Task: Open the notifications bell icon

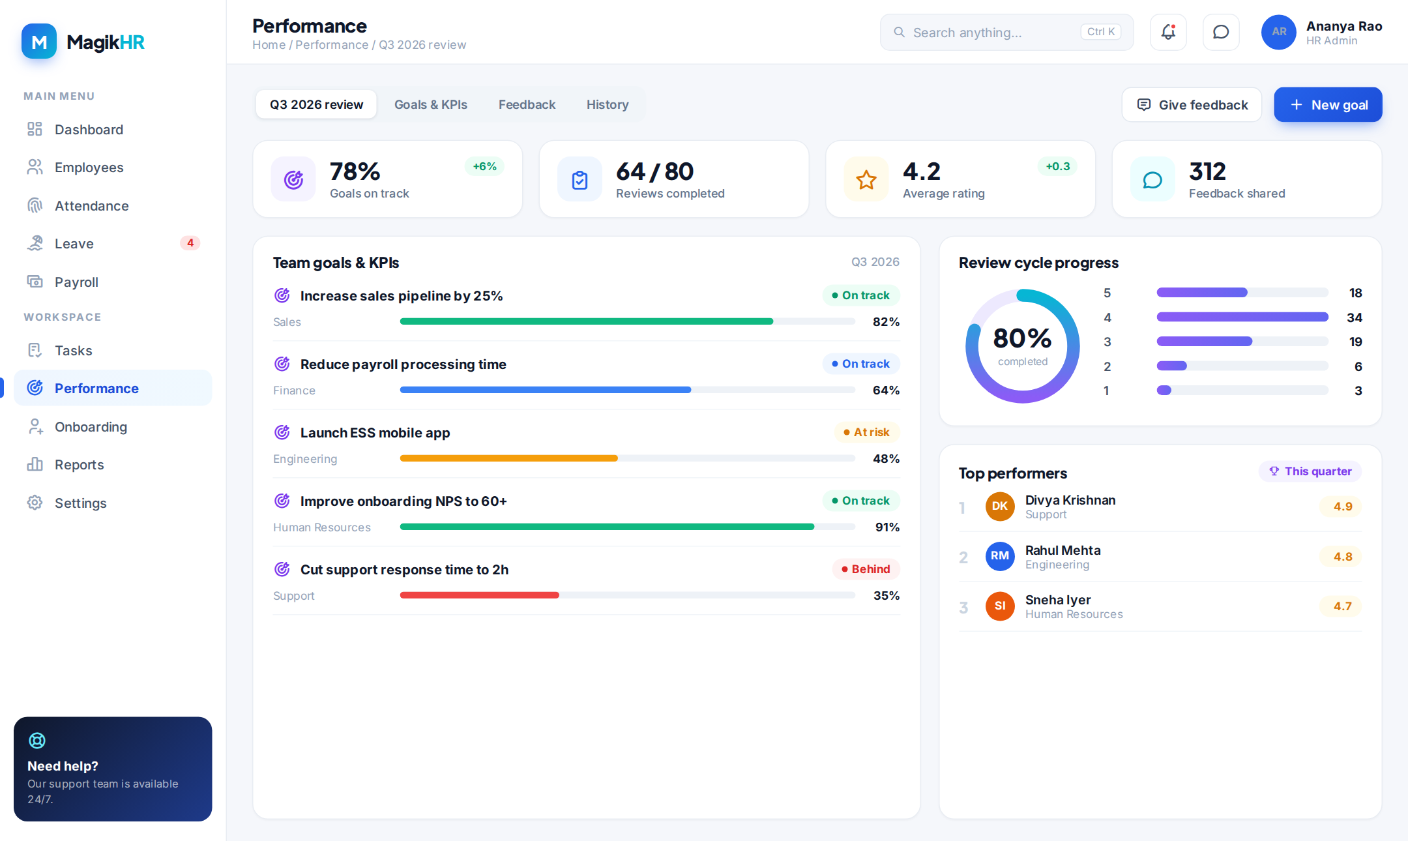Action: pyautogui.click(x=1168, y=32)
